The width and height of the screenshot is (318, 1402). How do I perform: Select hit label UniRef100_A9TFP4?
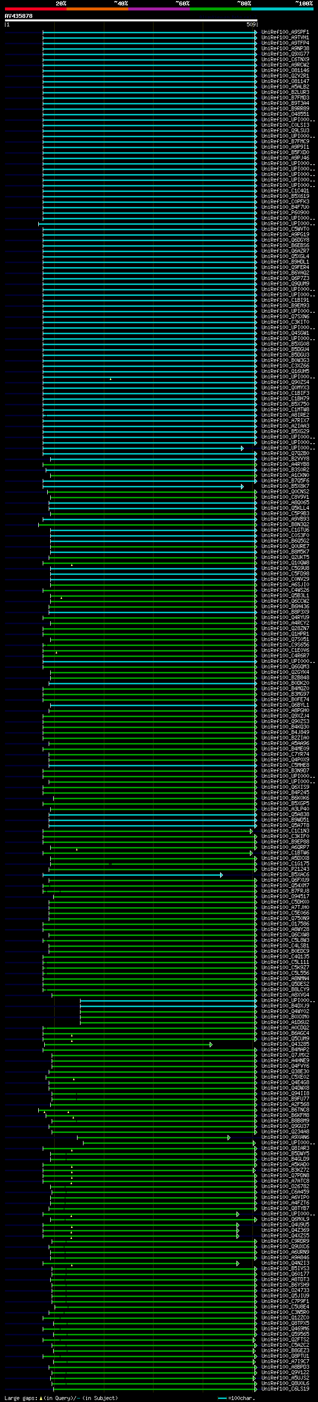point(285,43)
